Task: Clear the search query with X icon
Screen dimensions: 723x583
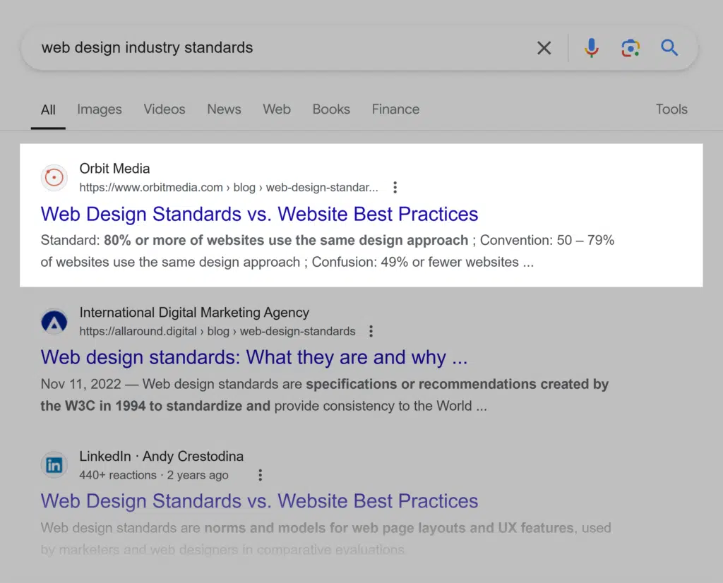Action: (x=544, y=48)
